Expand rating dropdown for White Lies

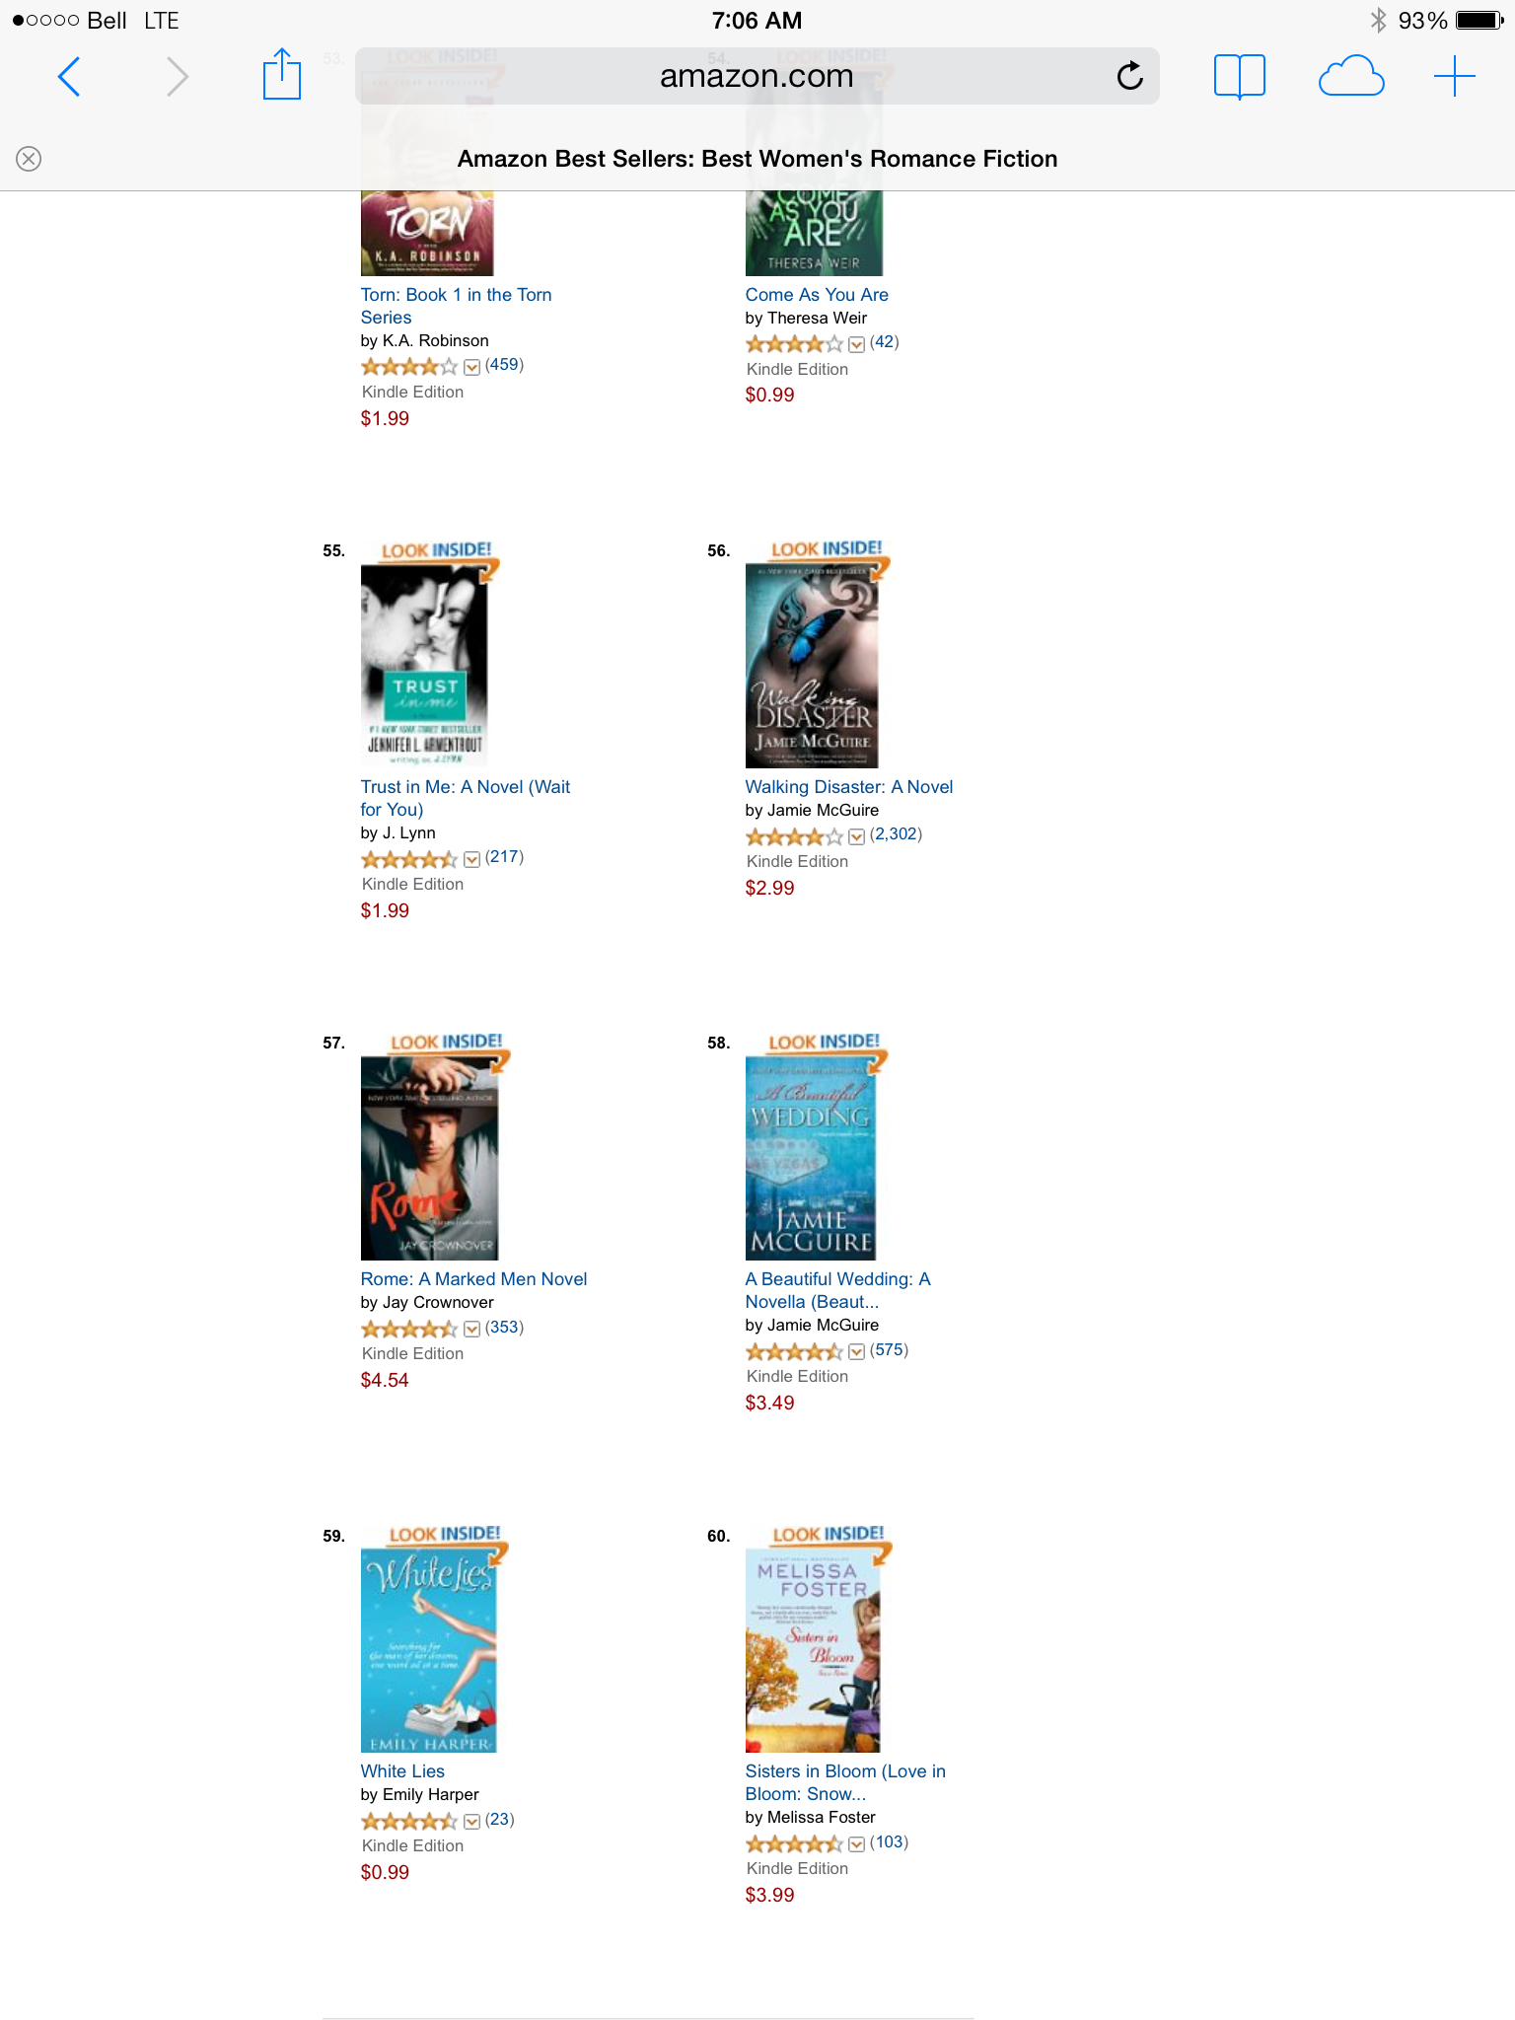pos(471,1821)
